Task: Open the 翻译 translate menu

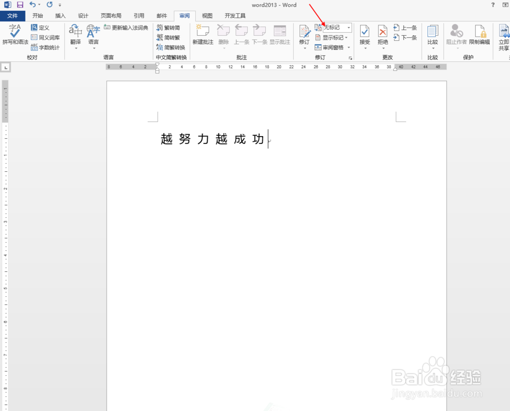Action: point(75,36)
